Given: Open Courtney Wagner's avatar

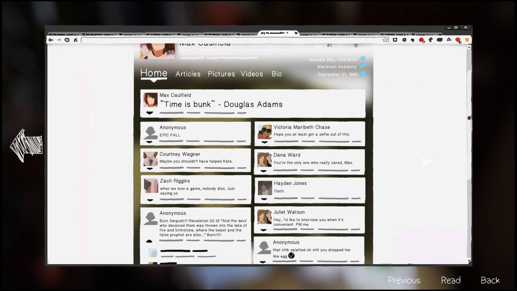Looking at the screenshot, I should point(151,159).
